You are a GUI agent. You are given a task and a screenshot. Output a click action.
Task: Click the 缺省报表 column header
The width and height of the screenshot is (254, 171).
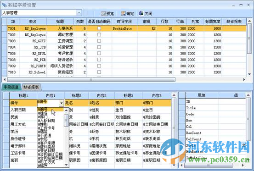click(x=234, y=22)
